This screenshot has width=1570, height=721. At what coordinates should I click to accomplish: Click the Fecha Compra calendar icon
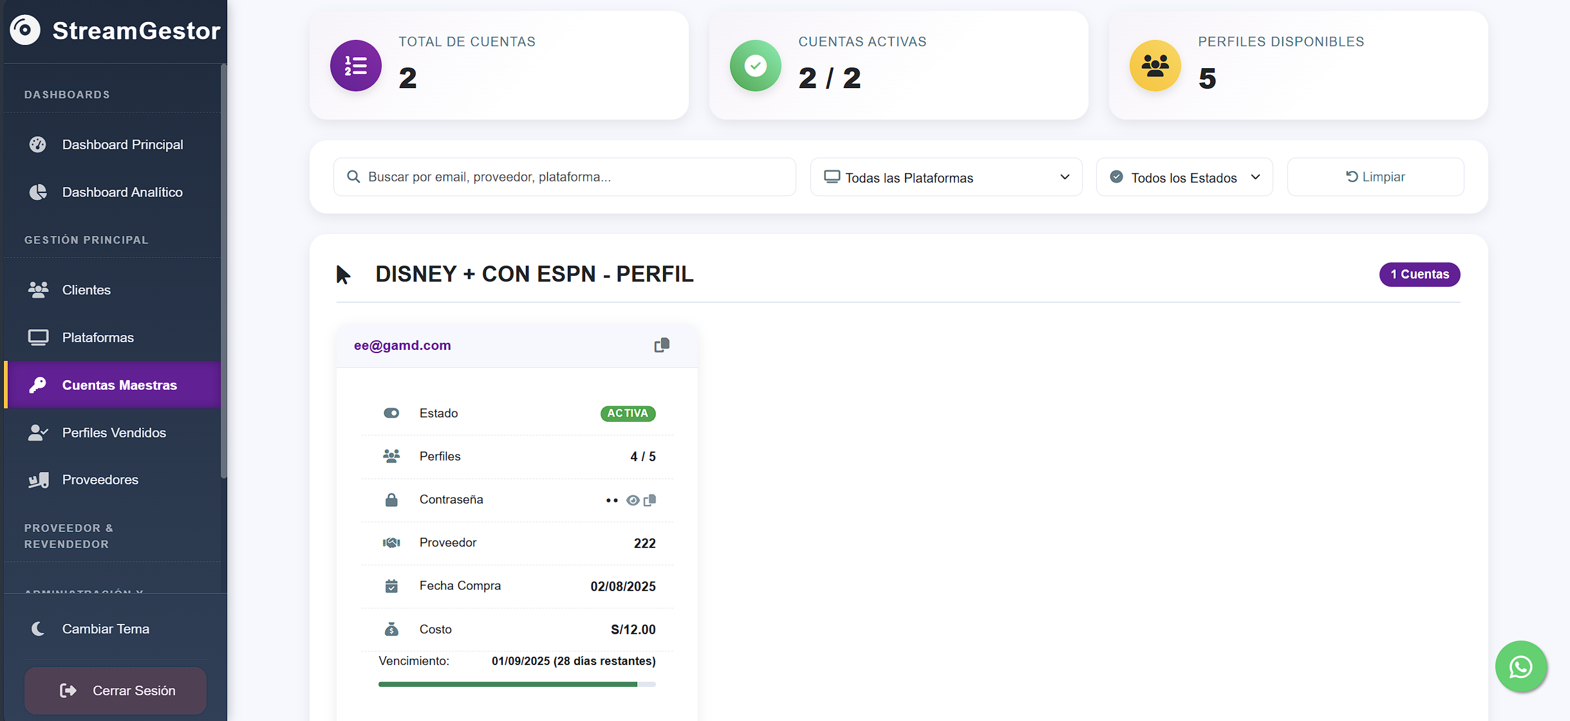click(x=391, y=586)
